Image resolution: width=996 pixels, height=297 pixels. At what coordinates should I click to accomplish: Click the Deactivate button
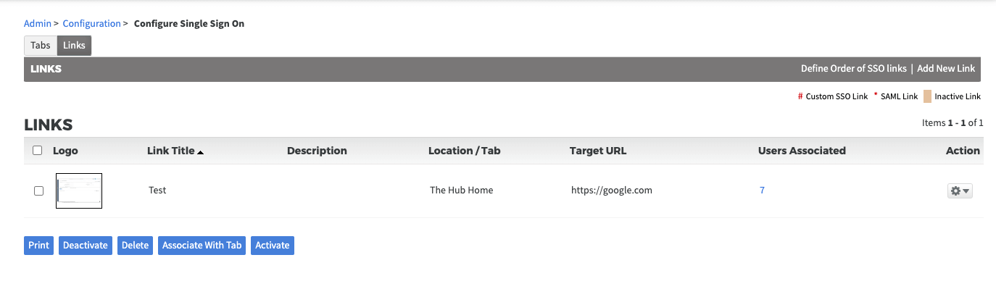click(x=86, y=246)
